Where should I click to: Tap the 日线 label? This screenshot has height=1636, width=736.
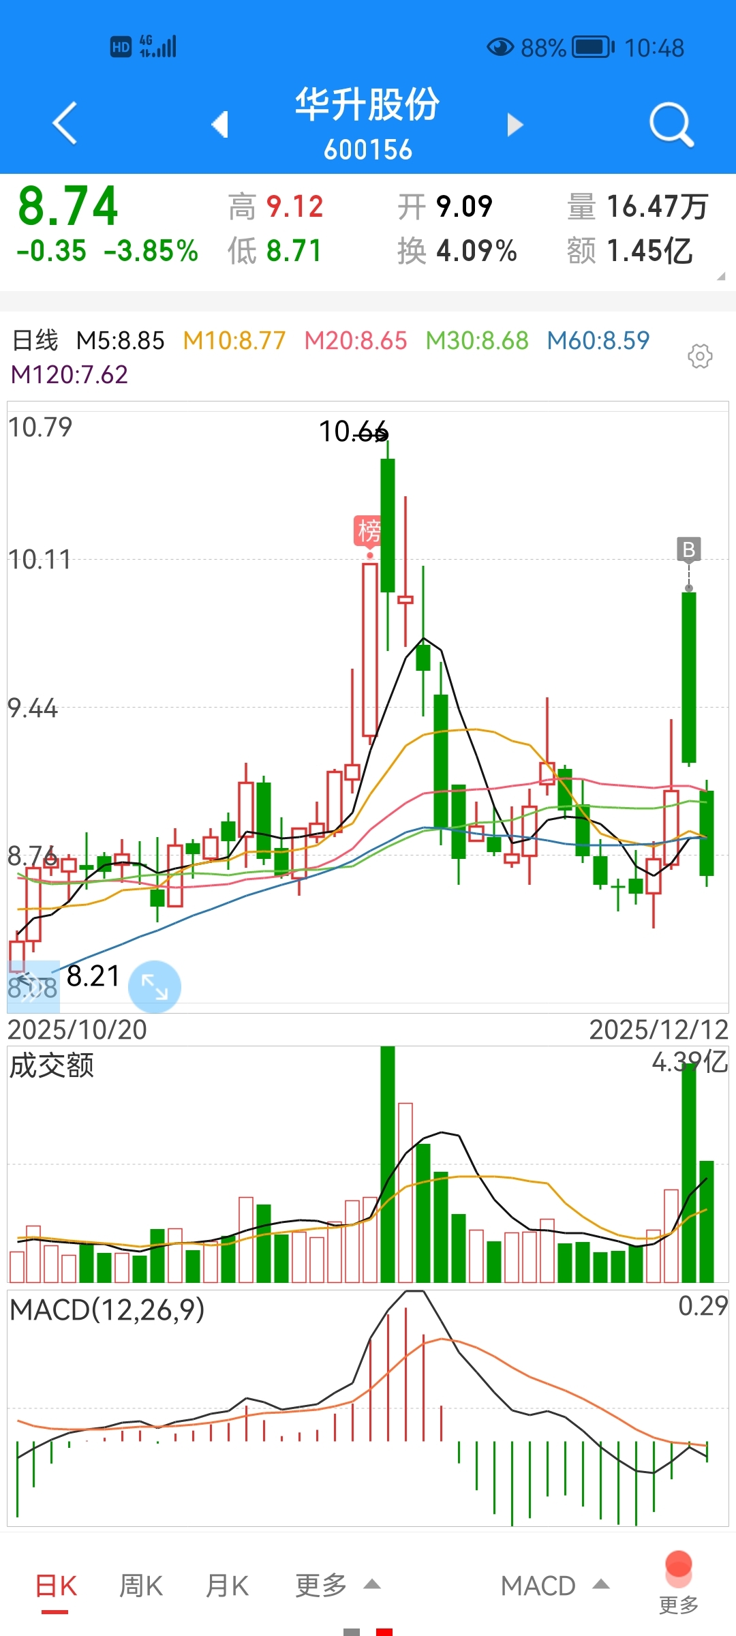coord(35,340)
